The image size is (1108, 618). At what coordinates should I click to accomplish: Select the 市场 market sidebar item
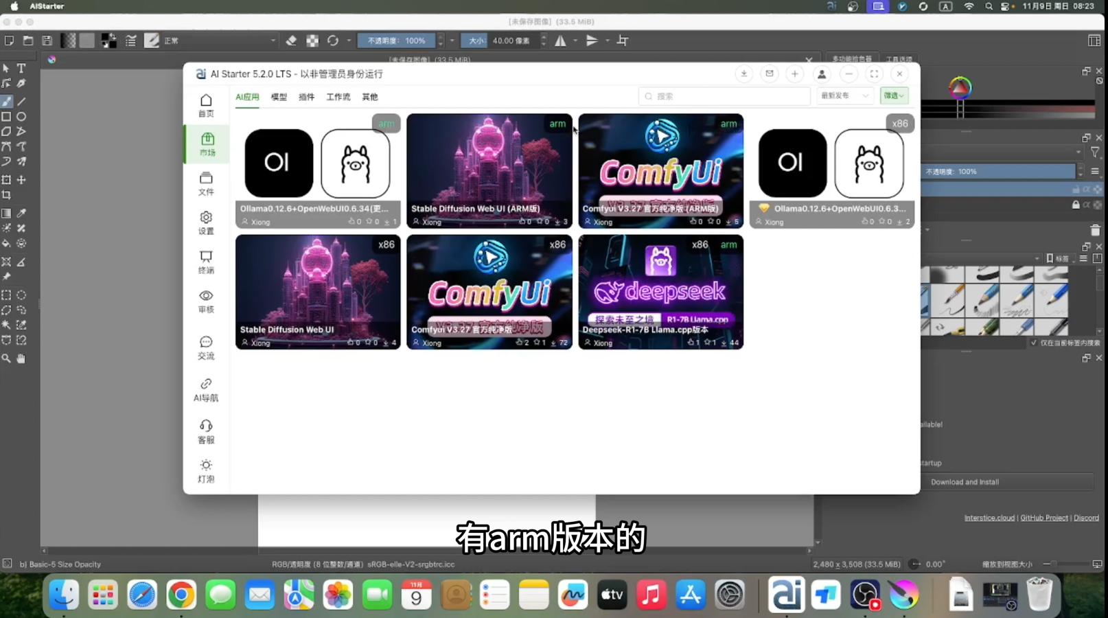pos(207,145)
